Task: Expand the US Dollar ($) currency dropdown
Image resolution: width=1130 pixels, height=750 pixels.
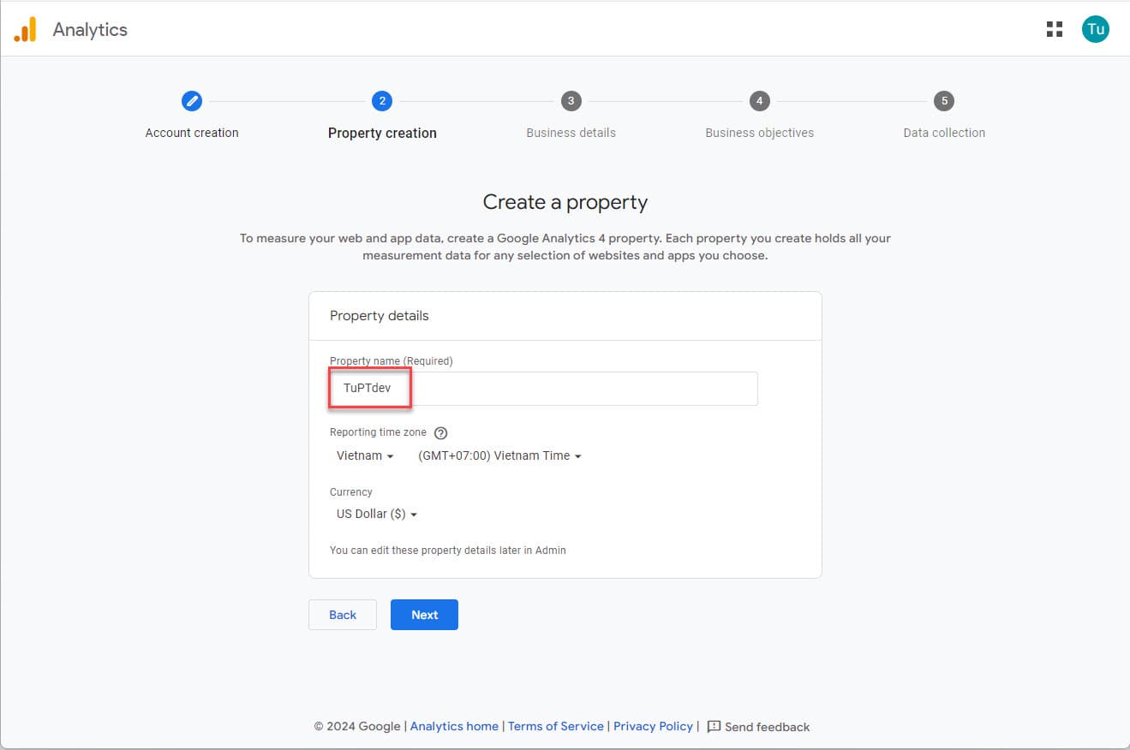Action: click(377, 515)
